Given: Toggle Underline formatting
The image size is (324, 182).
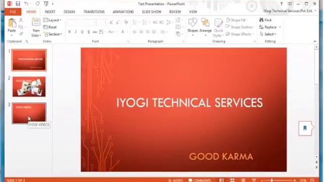Looking at the screenshot, I should point(82,32).
